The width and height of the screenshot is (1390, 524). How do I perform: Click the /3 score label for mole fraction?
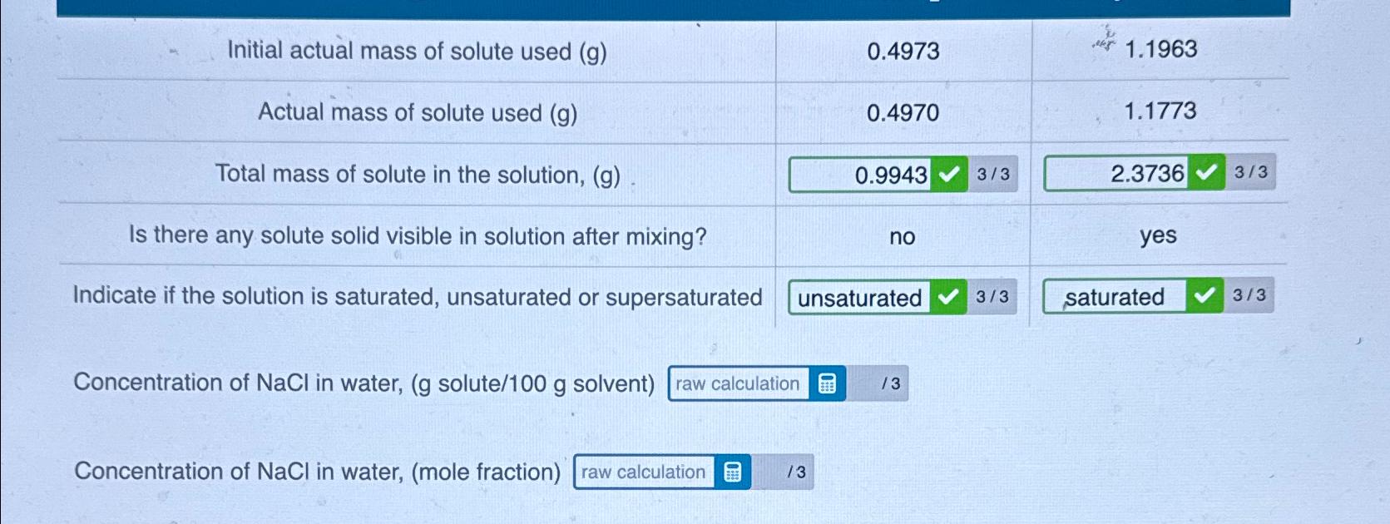click(x=795, y=472)
